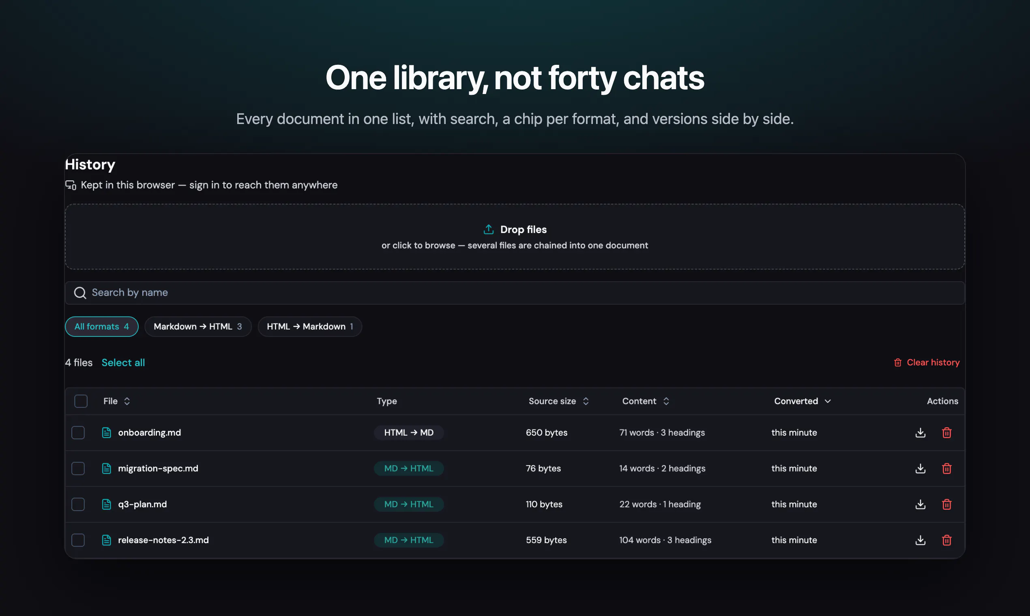Toggle Converted column sort order
The image size is (1030, 616).
(x=802, y=401)
